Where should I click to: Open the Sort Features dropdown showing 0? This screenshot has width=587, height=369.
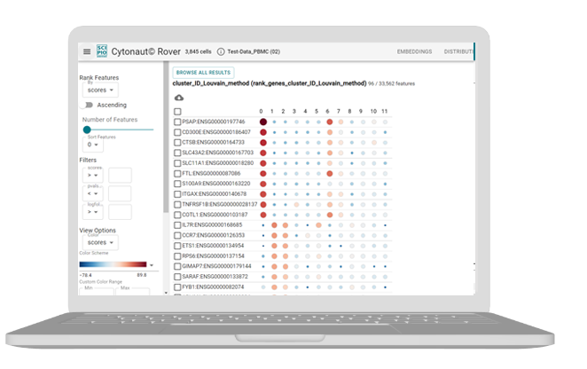pos(93,145)
